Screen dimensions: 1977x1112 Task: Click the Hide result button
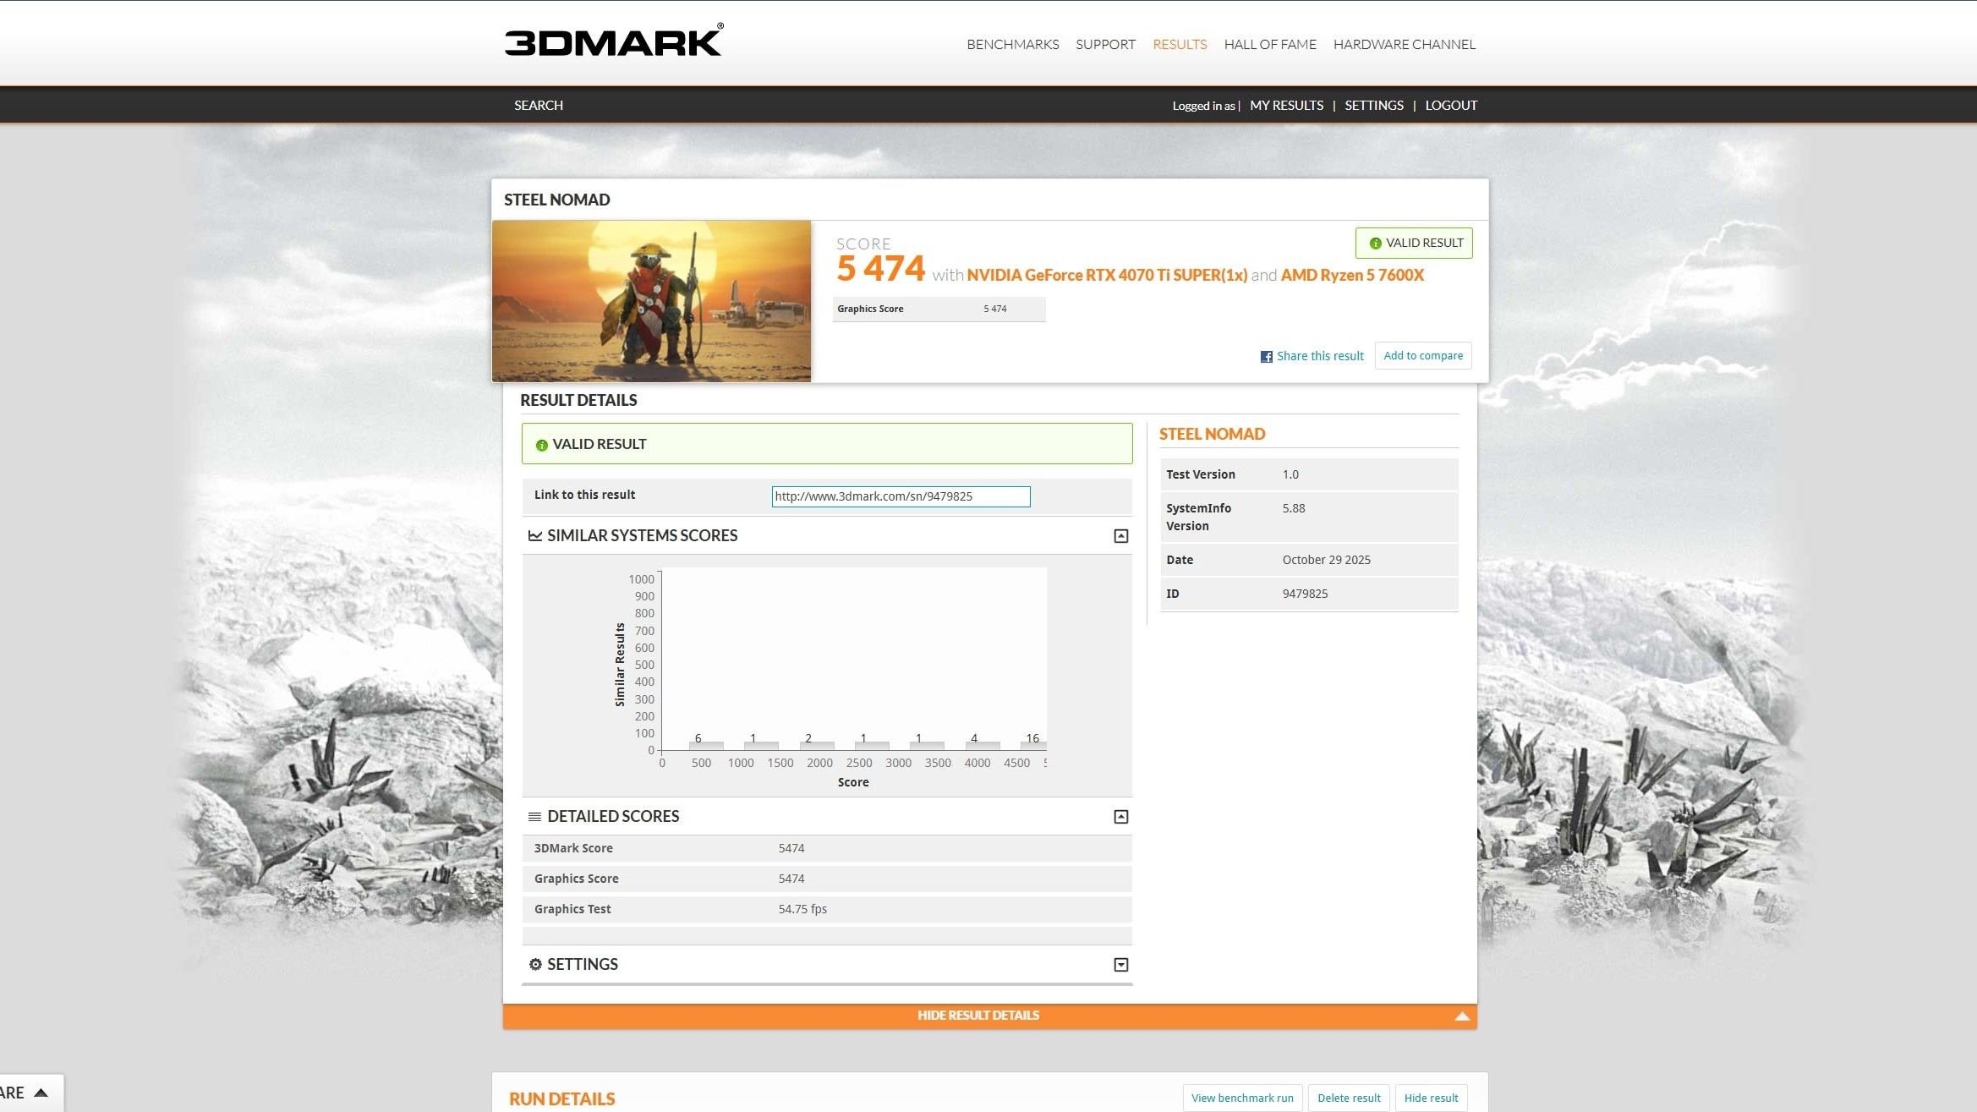coord(1431,1098)
